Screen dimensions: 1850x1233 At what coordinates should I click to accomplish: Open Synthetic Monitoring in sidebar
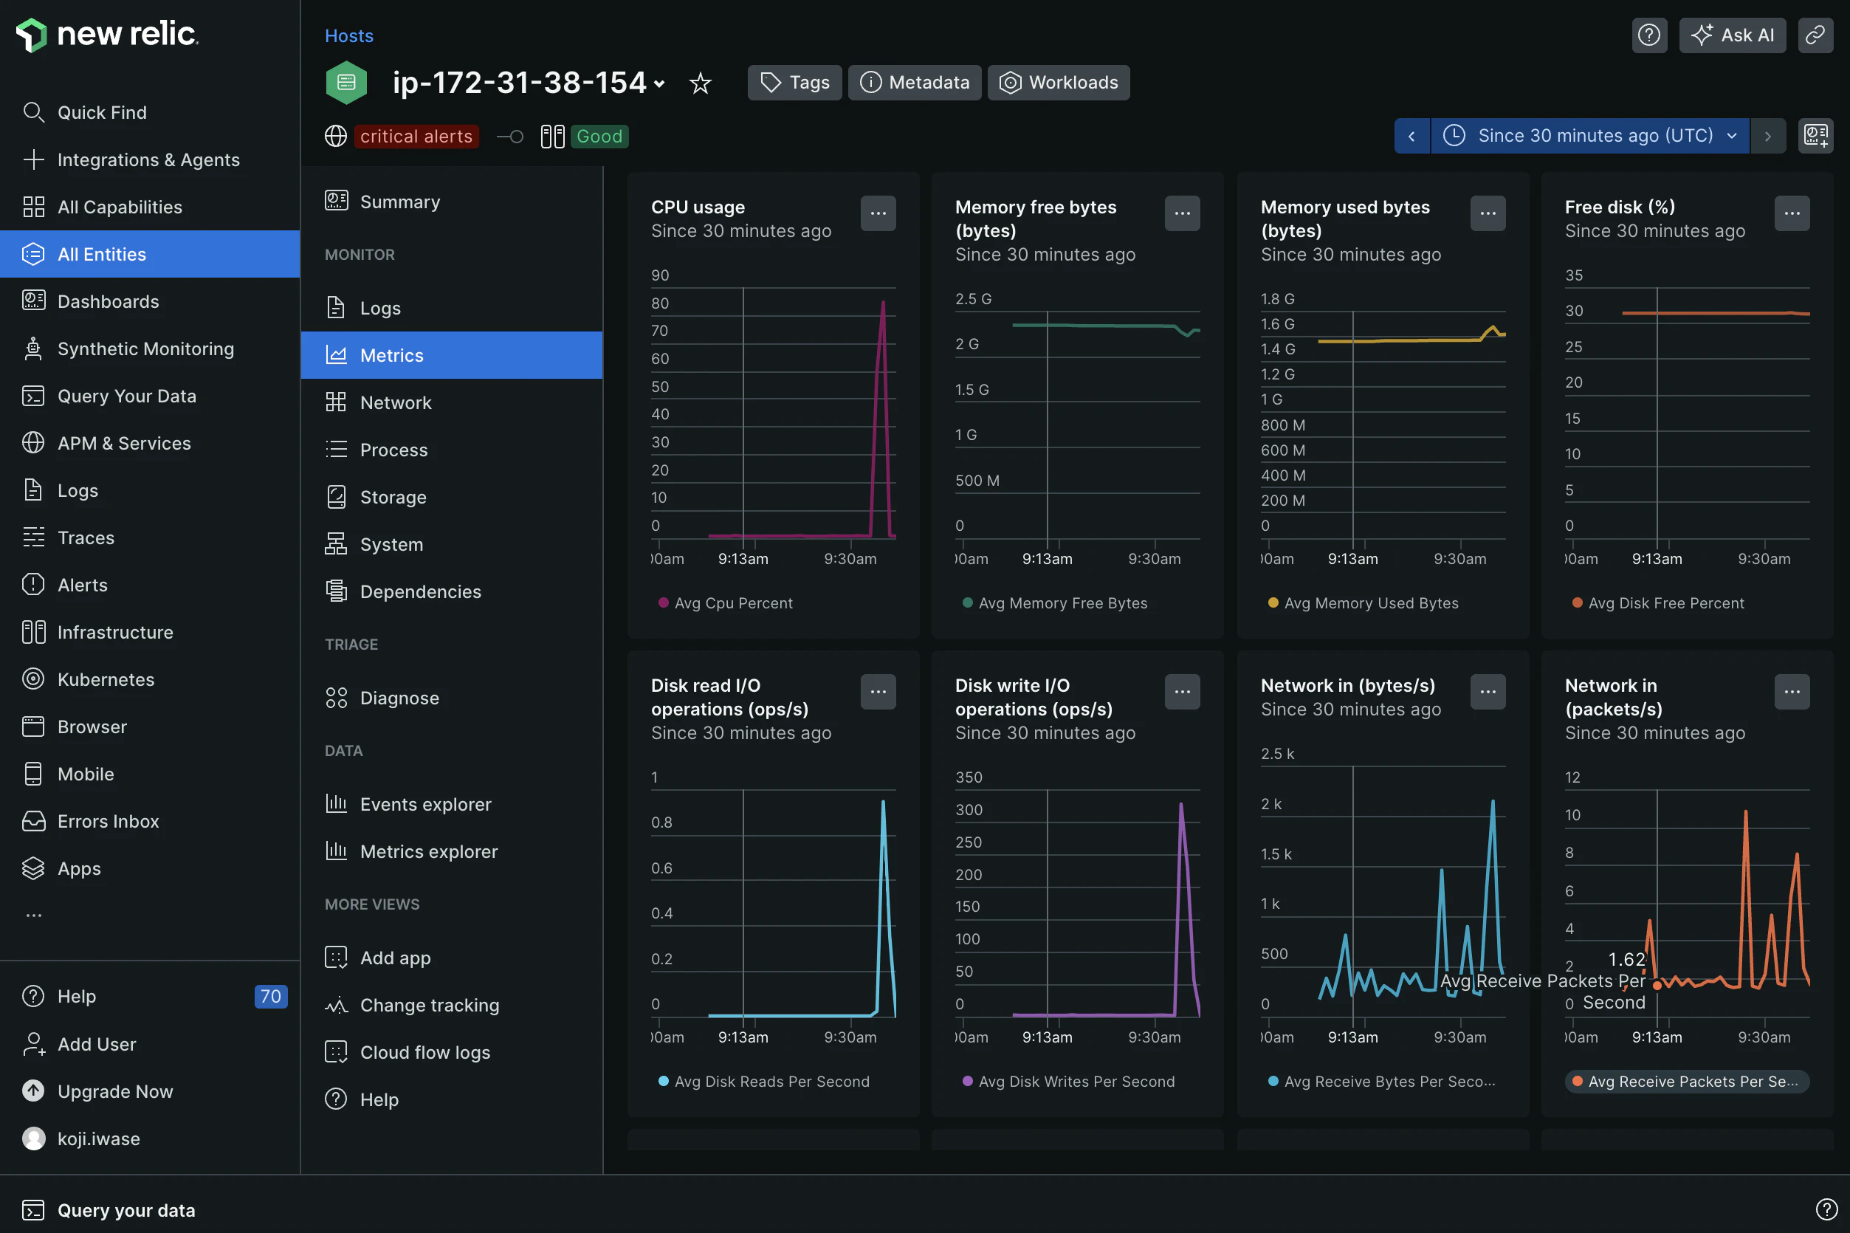[x=149, y=348]
